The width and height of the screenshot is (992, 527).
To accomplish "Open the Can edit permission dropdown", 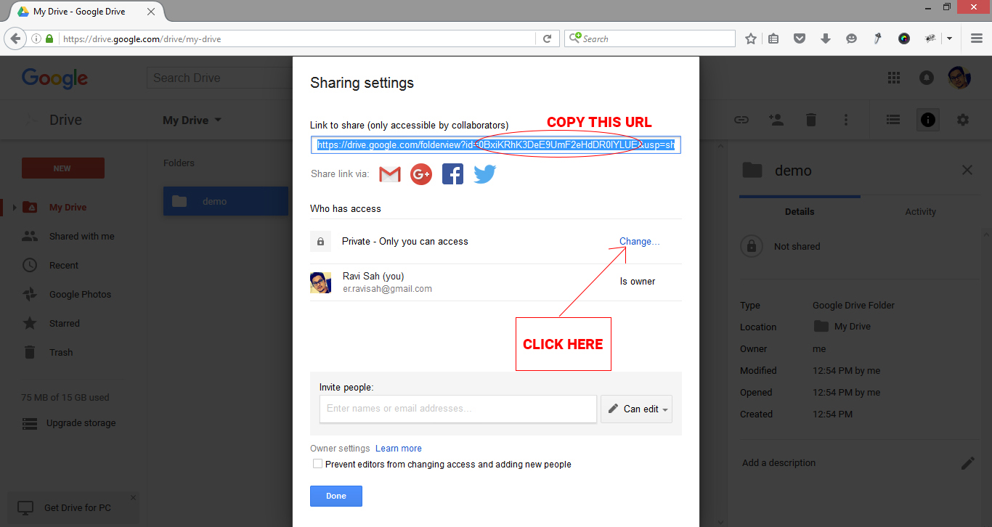I will (636, 409).
